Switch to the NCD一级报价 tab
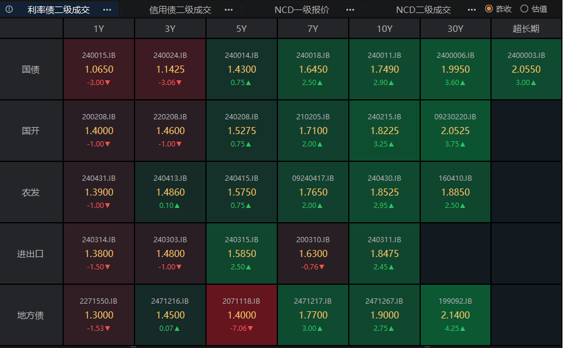The image size is (563, 348). coord(302,9)
